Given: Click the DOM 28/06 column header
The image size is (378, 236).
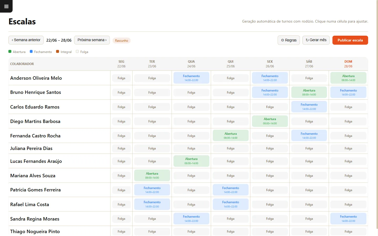Looking at the screenshot, I should tap(348, 64).
